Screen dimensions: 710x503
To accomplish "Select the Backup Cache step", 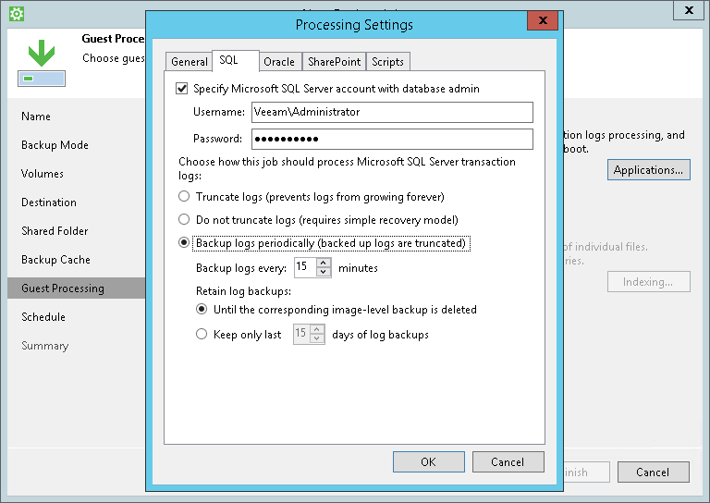I will pyautogui.click(x=55, y=260).
